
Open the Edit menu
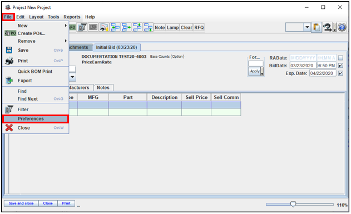20,17
